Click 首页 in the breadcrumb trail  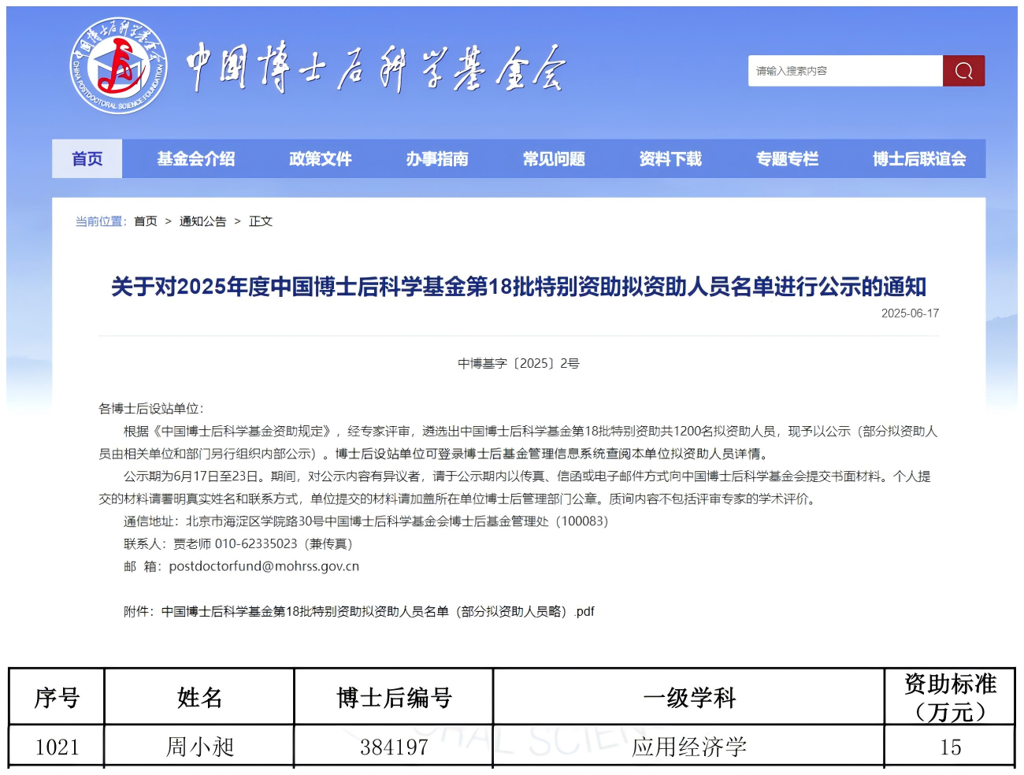(x=146, y=221)
